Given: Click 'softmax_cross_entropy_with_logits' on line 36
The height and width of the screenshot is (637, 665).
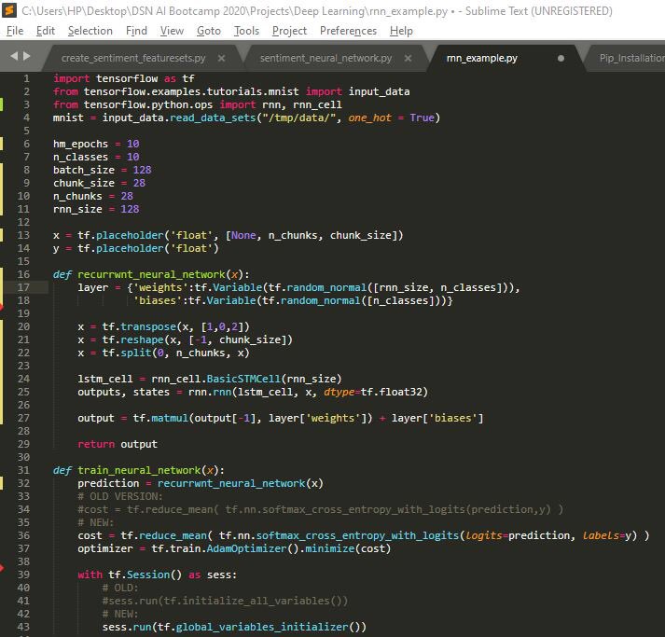Looking at the screenshot, I should point(357,535).
